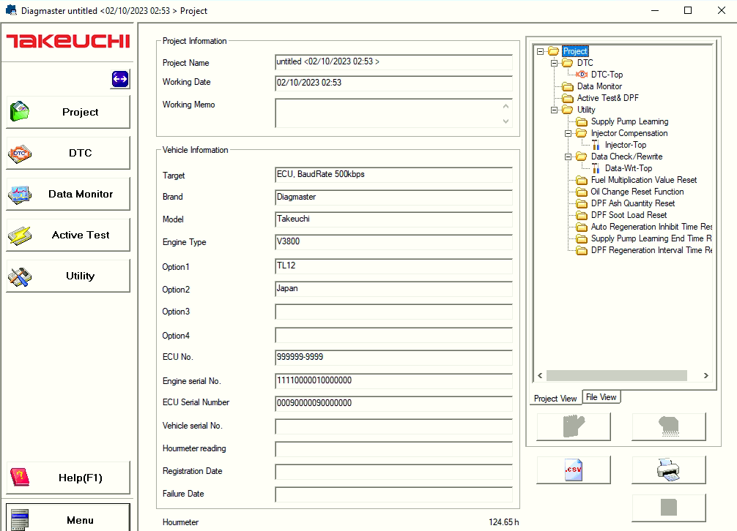Screen dimensions: 737x531
Task: Collapse the DTC tree node
Action: (x=554, y=63)
